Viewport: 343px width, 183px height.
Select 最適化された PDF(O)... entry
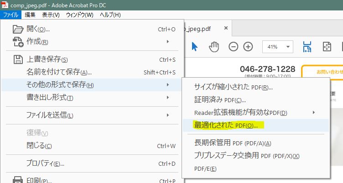click(256, 125)
